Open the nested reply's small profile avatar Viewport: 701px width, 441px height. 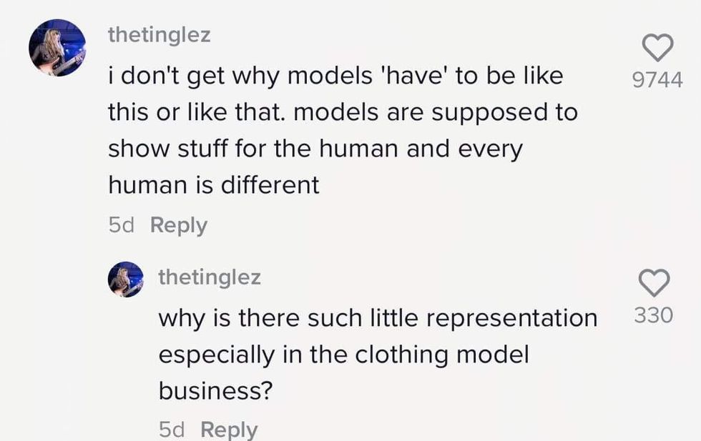point(127,279)
